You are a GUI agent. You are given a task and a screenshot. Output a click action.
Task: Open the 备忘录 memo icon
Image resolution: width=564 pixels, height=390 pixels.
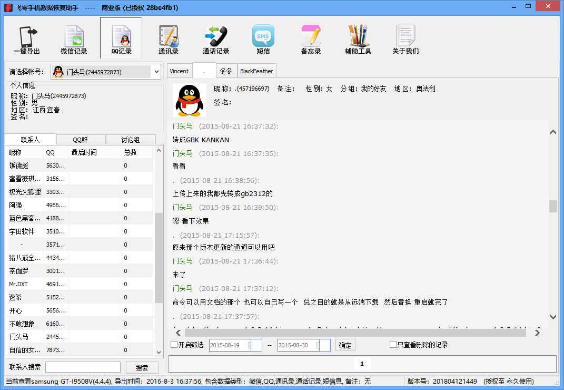(x=311, y=39)
